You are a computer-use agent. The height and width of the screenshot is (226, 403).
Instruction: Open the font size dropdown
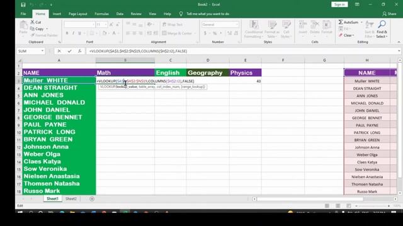[x=106, y=24]
